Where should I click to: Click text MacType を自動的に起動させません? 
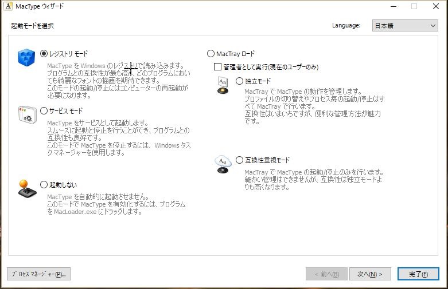(x=98, y=197)
